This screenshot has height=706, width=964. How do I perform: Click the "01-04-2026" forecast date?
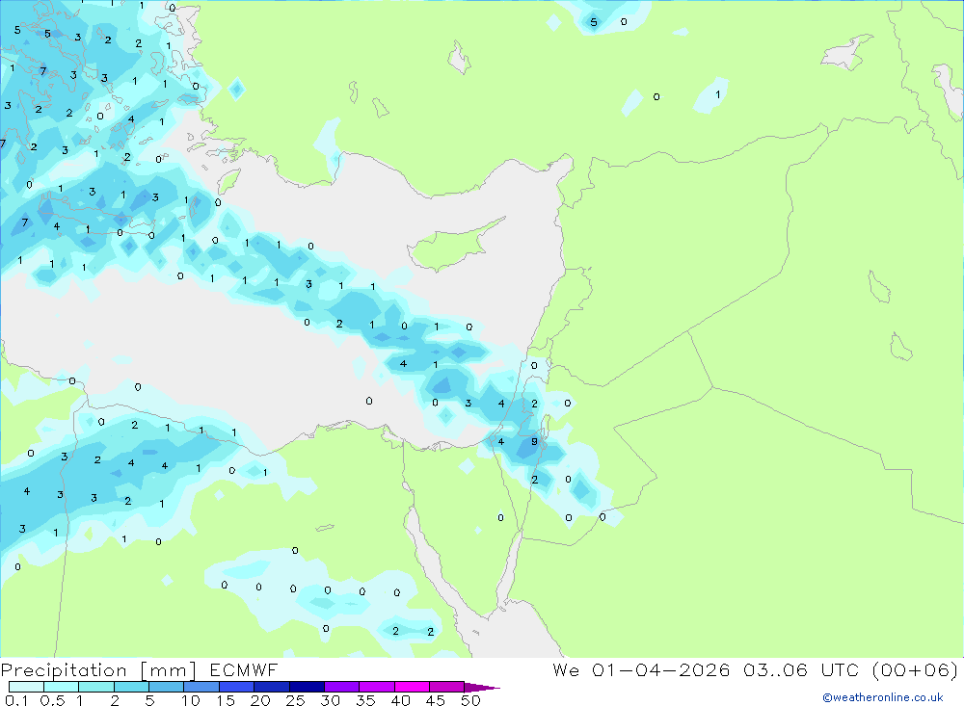(661, 669)
